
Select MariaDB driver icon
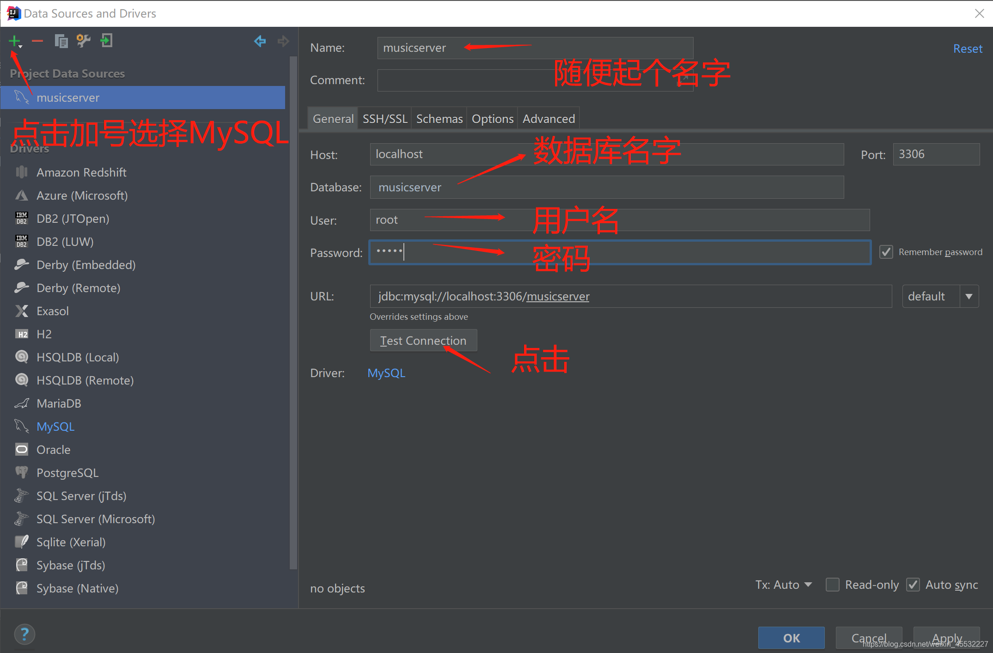[22, 403]
